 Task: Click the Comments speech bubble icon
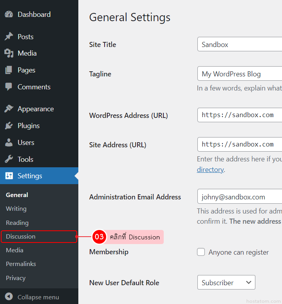pyautogui.click(x=9, y=87)
